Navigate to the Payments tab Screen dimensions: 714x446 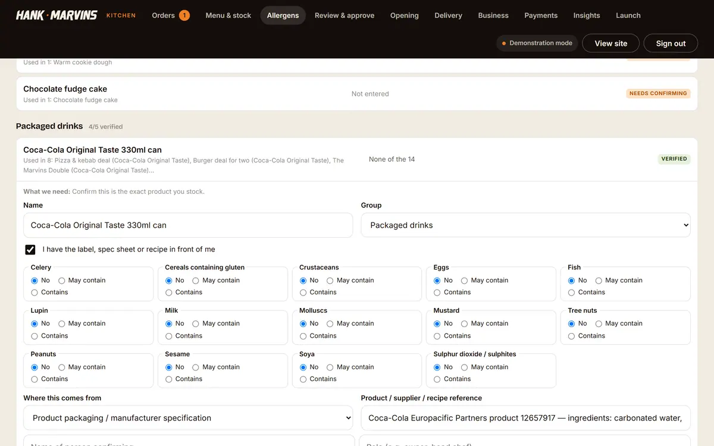[x=541, y=15]
